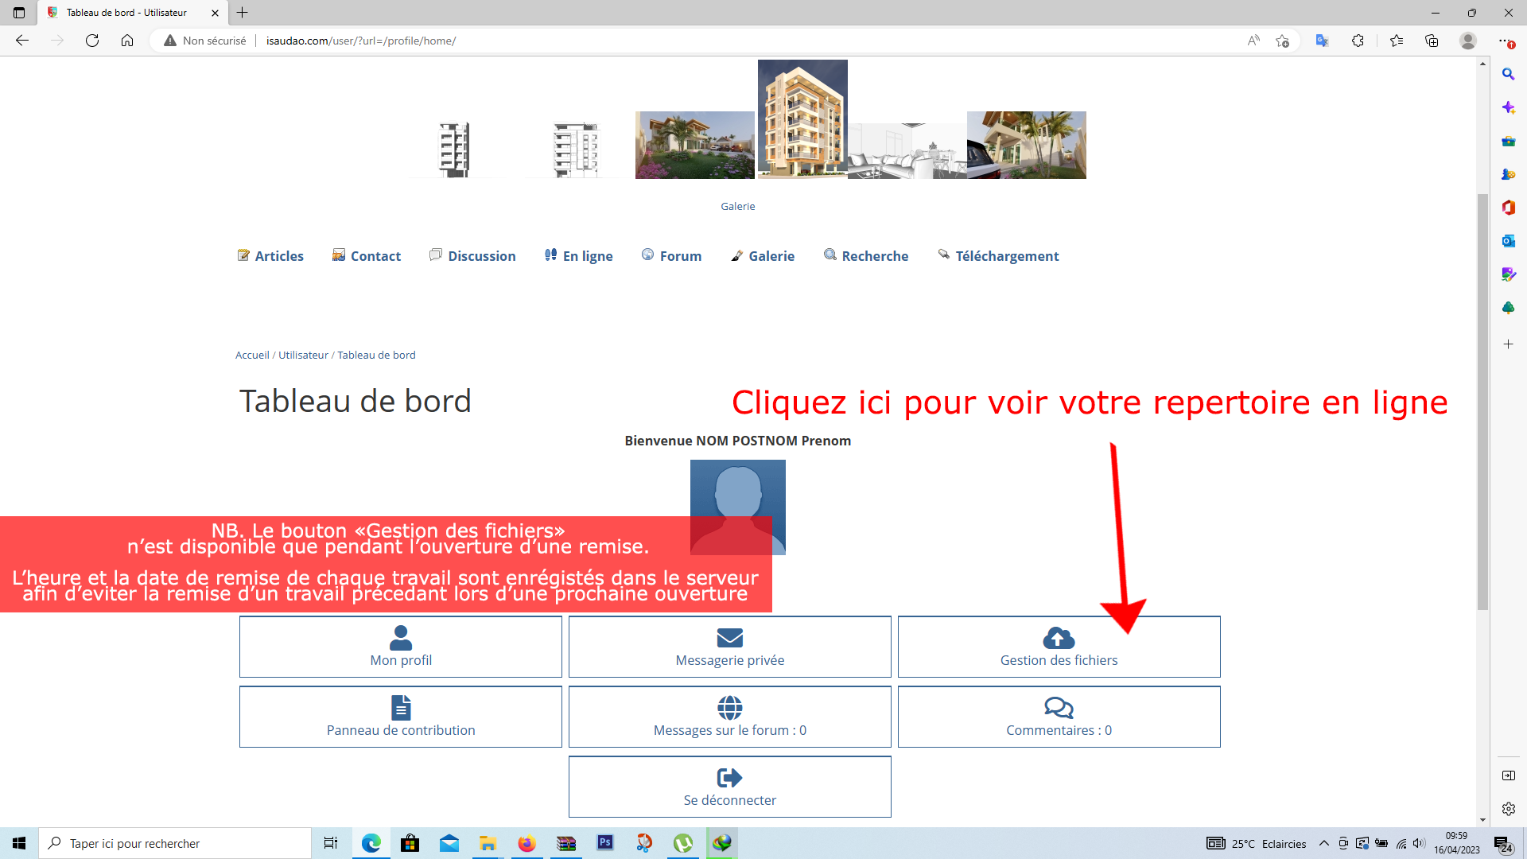
Task: Click the Mon profil person icon
Action: tap(401, 638)
